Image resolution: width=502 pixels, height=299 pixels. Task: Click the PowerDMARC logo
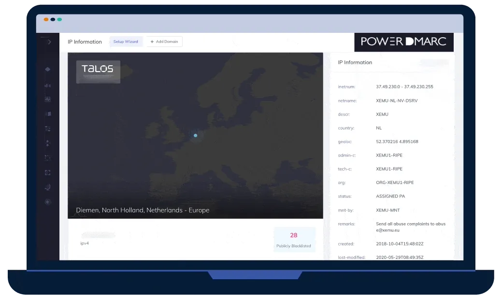pos(404,42)
